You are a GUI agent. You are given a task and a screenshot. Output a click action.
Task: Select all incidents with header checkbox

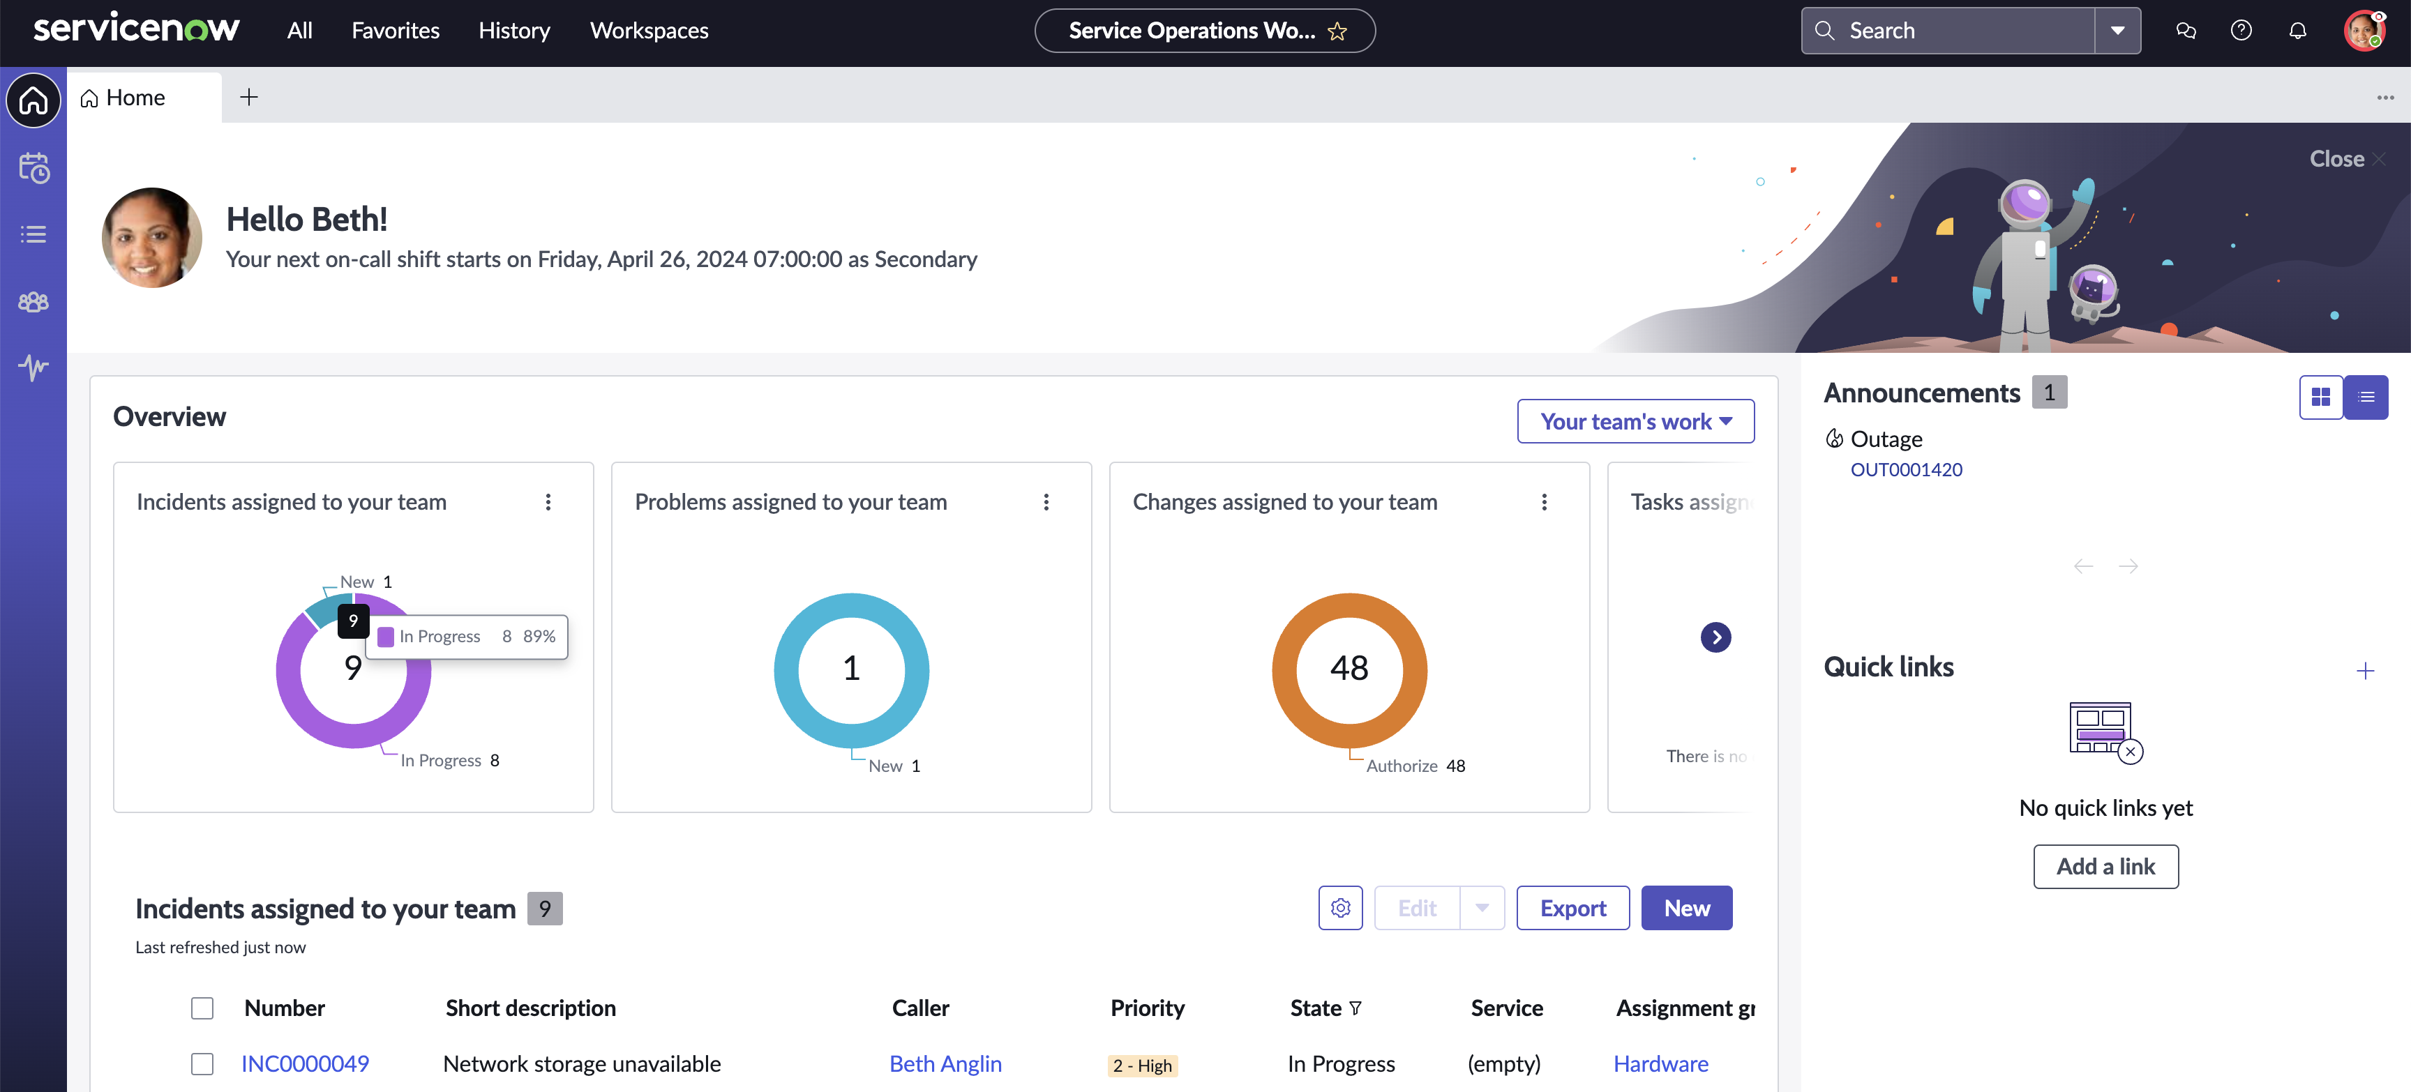click(202, 1008)
